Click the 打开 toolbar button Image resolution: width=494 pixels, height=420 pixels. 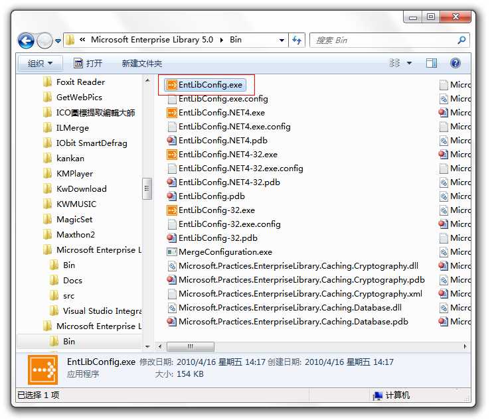tap(88, 63)
